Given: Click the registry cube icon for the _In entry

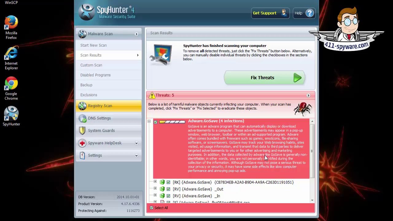Looking at the screenshot, I should (162, 196).
